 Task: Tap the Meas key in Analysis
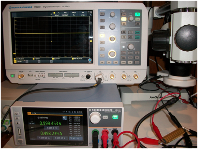click(x=130, y=53)
